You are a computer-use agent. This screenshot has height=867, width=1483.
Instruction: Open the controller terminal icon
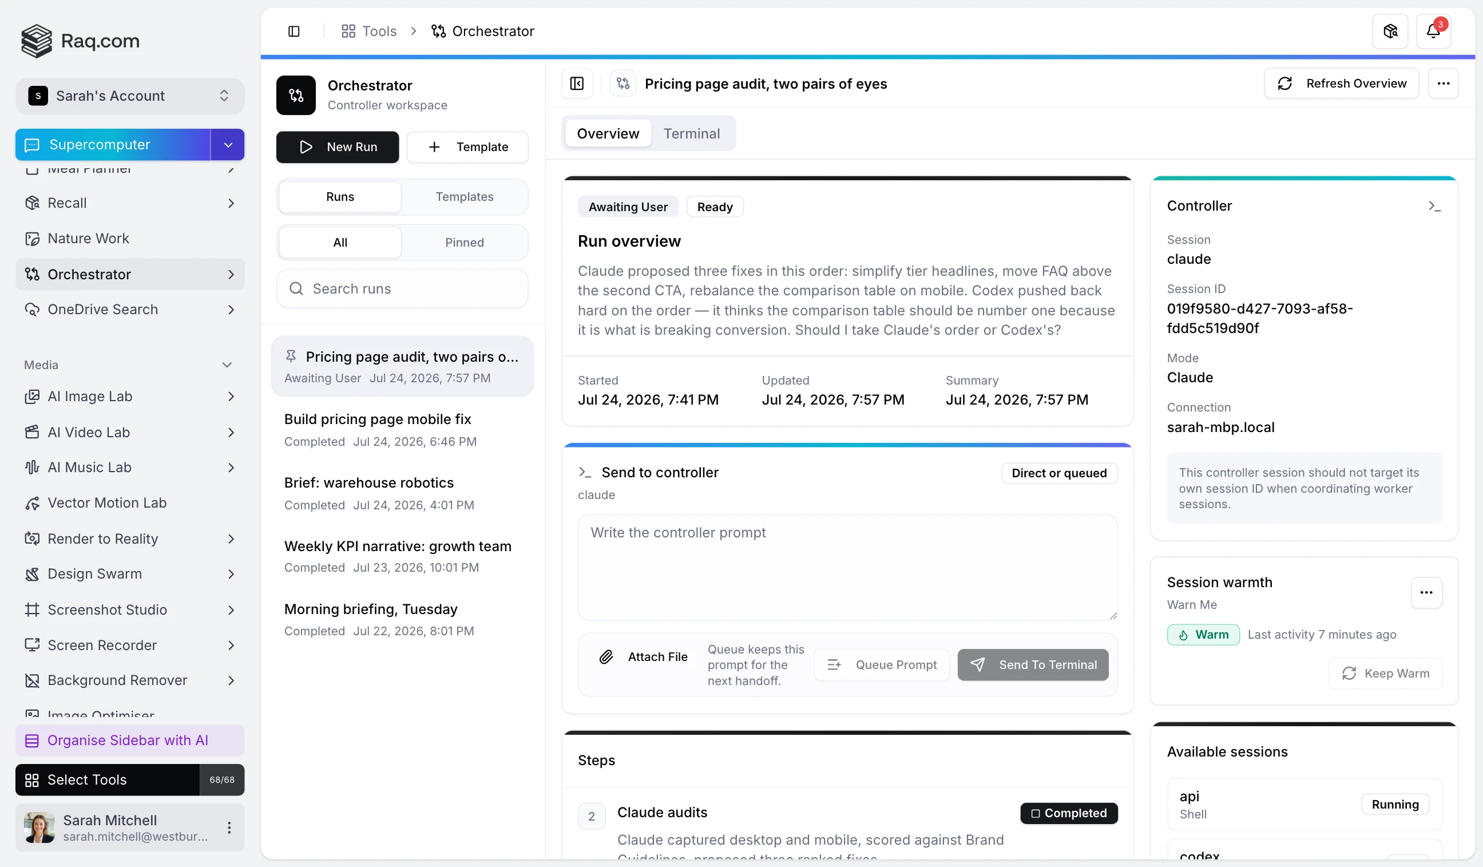point(1434,206)
